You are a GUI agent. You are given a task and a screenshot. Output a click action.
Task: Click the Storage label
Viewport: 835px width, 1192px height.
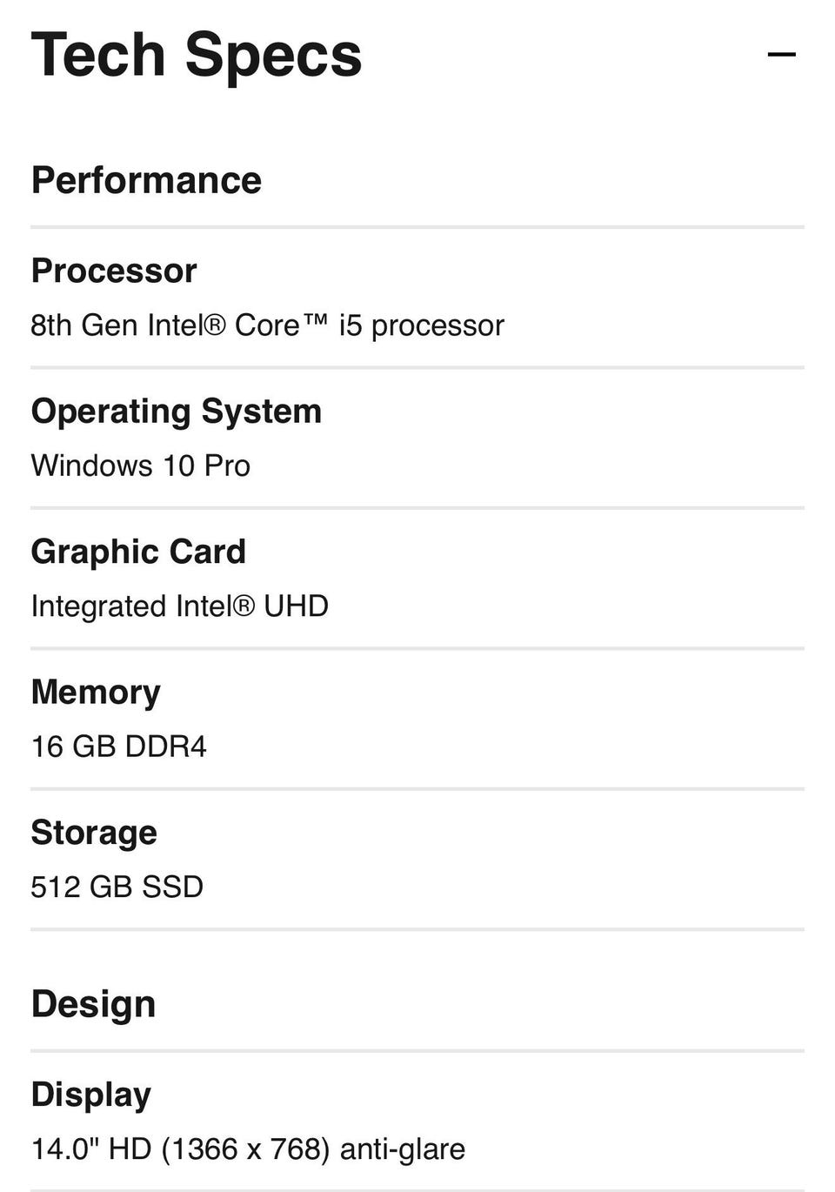pyautogui.click(x=94, y=833)
